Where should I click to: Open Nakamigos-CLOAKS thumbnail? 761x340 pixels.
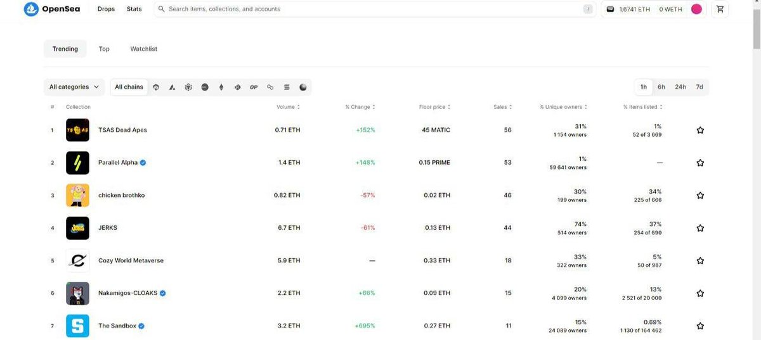coord(77,293)
